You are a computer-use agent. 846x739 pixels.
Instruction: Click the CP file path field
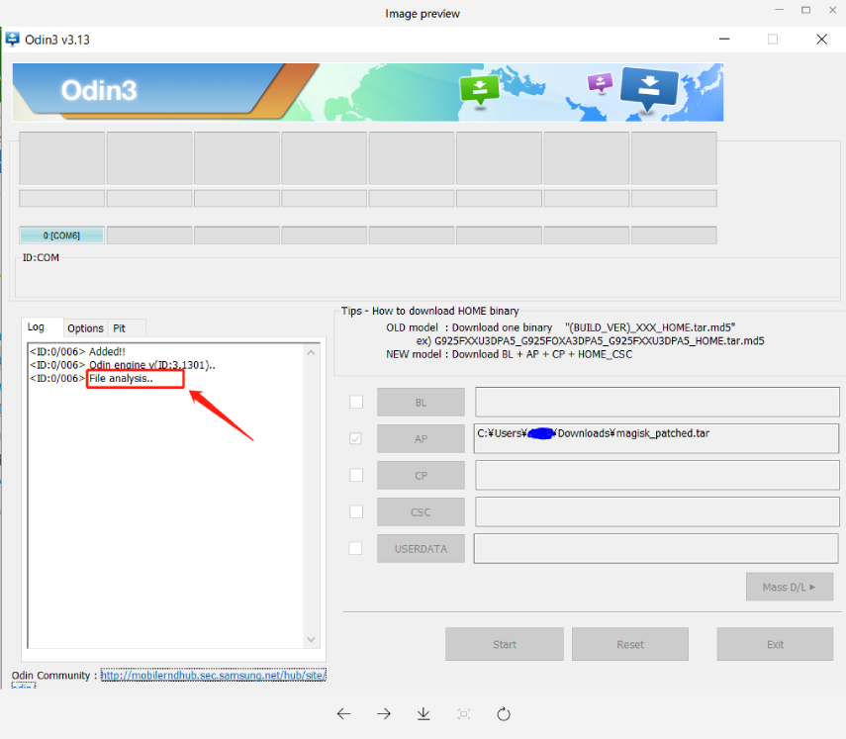pyautogui.click(x=657, y=475)
